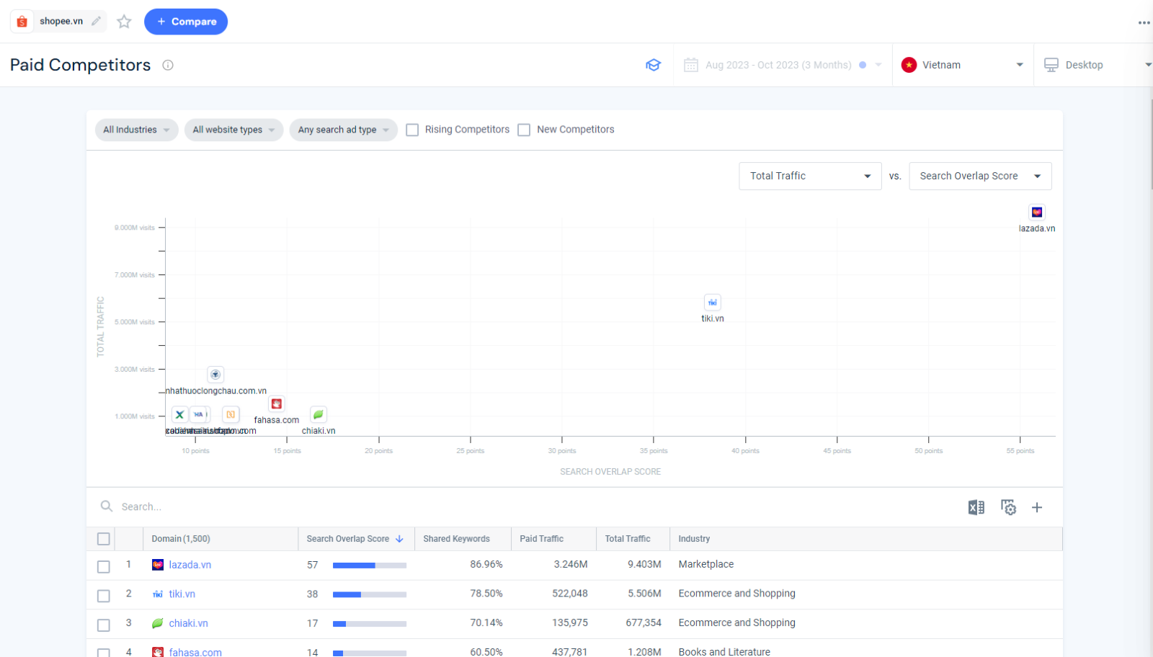
Task: Select the chiaki.vn point on the chart
Action: click(x=318, y=415)
